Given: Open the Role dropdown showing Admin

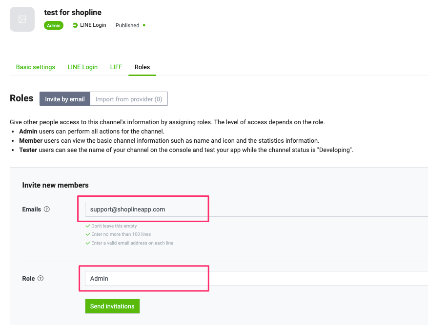Looking at the screenshot, I should 256,278.
